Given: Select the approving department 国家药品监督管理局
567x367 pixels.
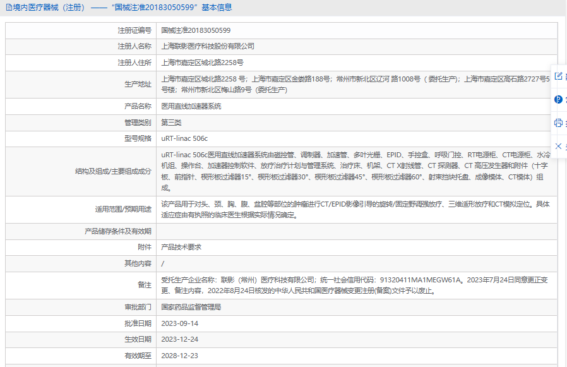Looking at the screenshot, I should point(191,307).
